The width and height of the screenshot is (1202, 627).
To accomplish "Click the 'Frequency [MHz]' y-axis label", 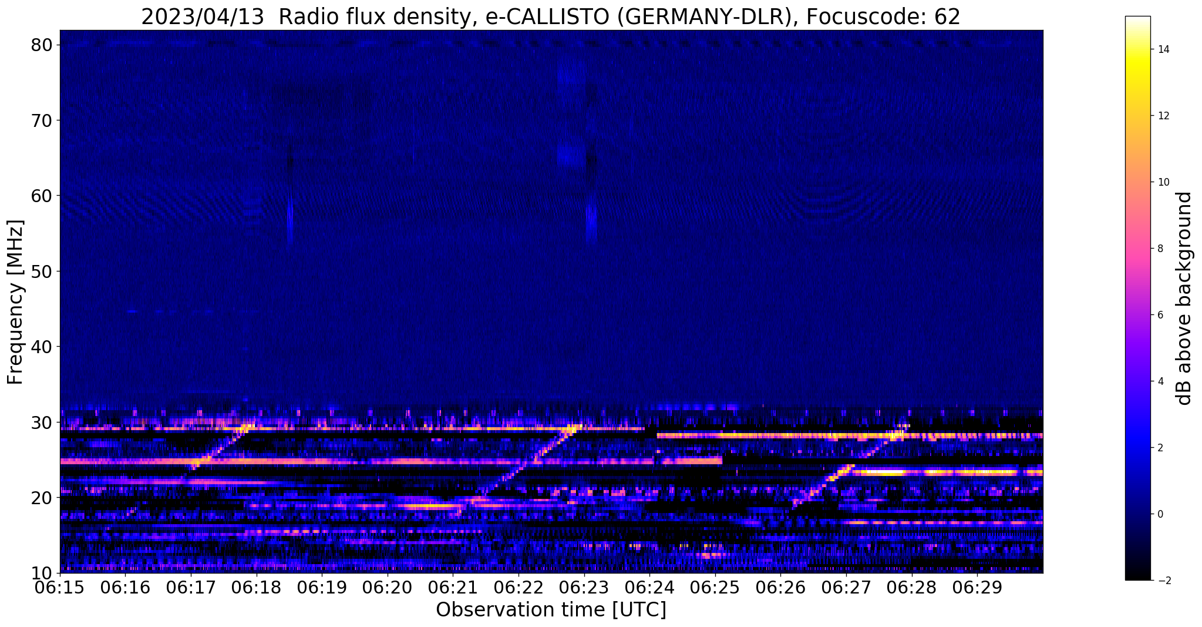I will click(x=15, y=302).
